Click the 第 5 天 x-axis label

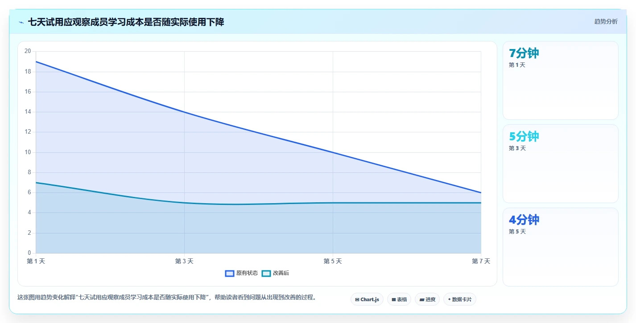pos(333,261)
